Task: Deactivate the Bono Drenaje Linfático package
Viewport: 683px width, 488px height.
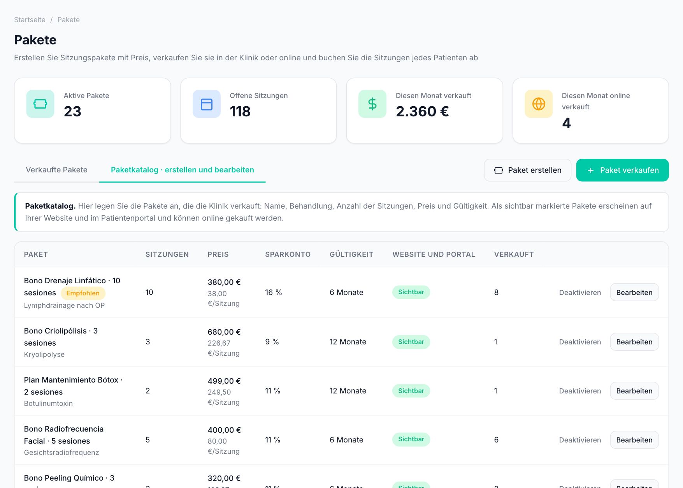Action: point(580,292)
